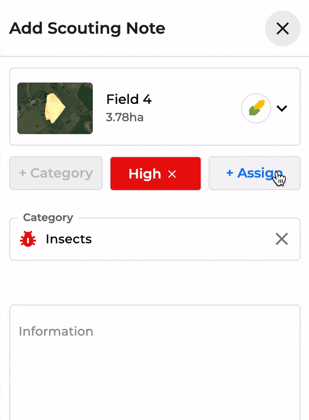Click the 3.78ha area label

[125, 117]
